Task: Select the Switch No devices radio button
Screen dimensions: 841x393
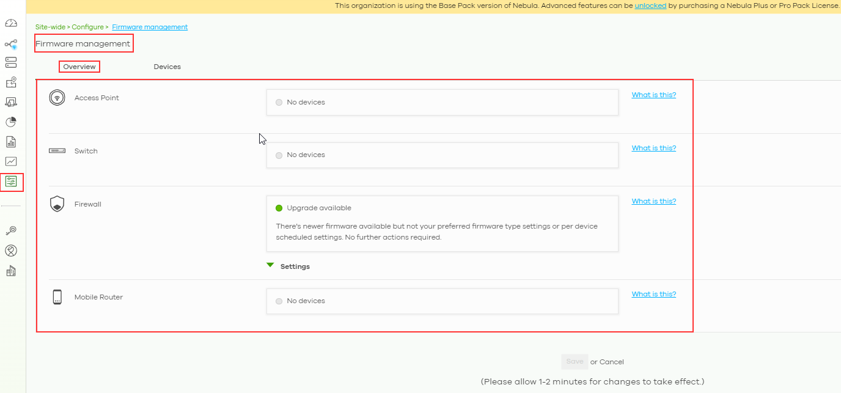Action: click(279, 155)
